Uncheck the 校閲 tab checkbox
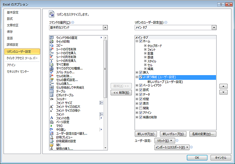The width and height of the screenshot is (235, 164). 141,99
